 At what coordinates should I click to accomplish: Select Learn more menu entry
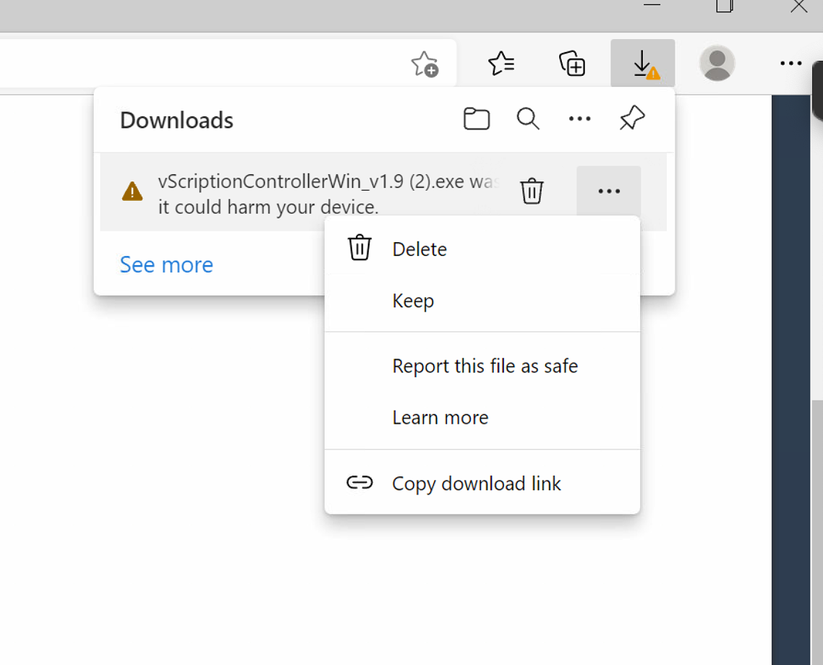click(482, 418)
